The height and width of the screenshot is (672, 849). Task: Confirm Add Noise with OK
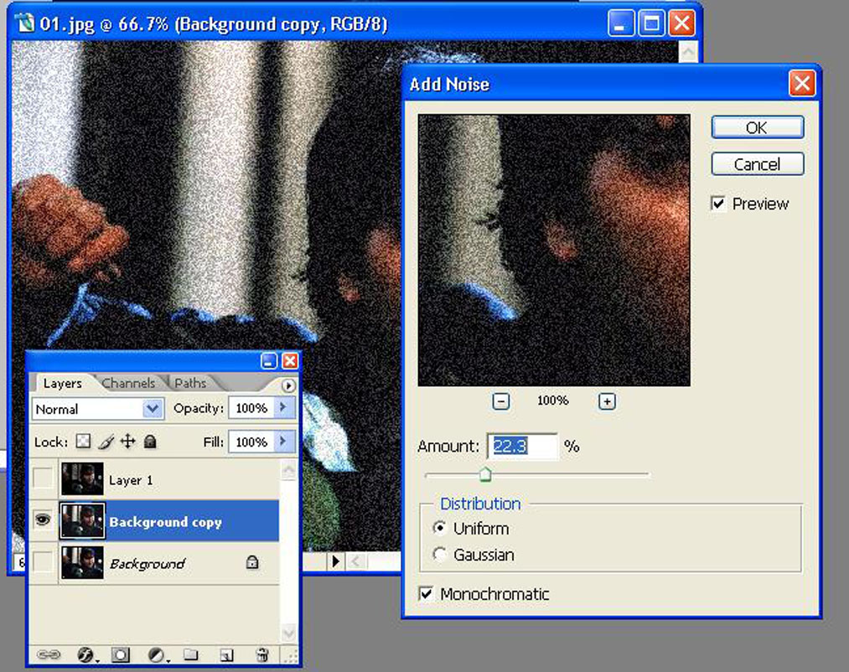pos(758,127)
